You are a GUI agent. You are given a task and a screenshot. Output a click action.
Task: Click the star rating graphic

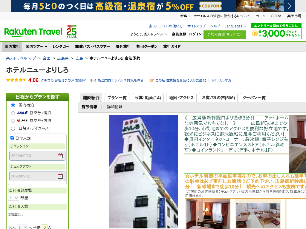point(16,80)
